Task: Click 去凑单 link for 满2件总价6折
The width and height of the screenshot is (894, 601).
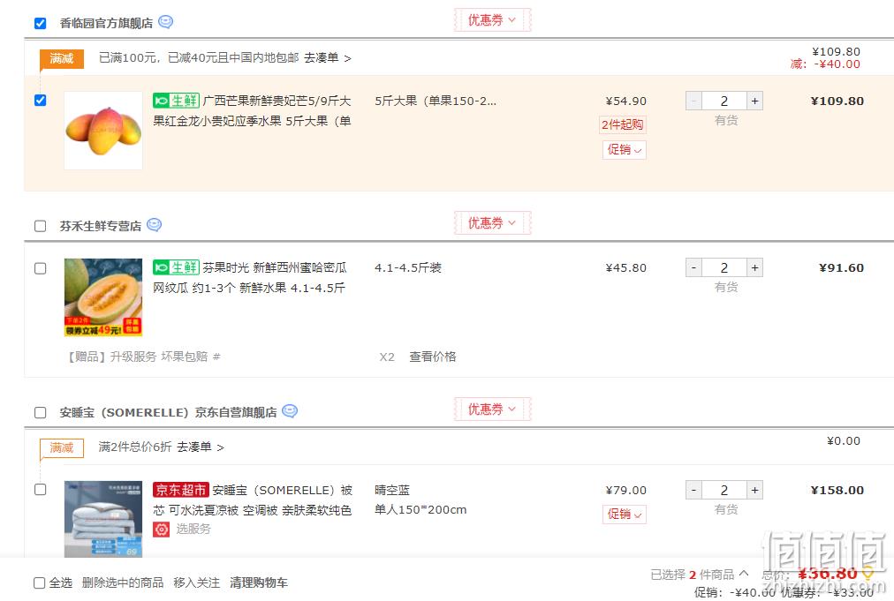Action: (x=201, y=447)
